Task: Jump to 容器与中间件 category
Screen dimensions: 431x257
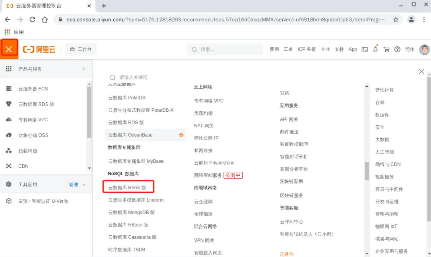Action: click(x=389, y=189)
